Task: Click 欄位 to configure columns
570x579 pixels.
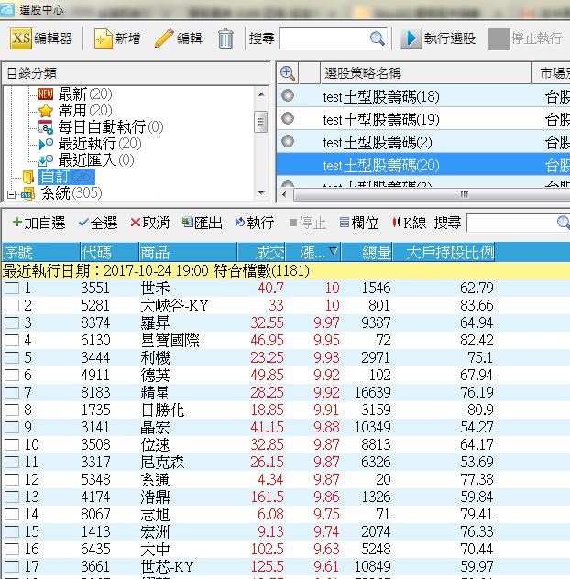Action: pos(358,223)
